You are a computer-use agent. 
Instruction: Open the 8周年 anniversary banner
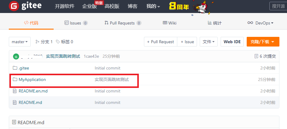pos(189,7)
